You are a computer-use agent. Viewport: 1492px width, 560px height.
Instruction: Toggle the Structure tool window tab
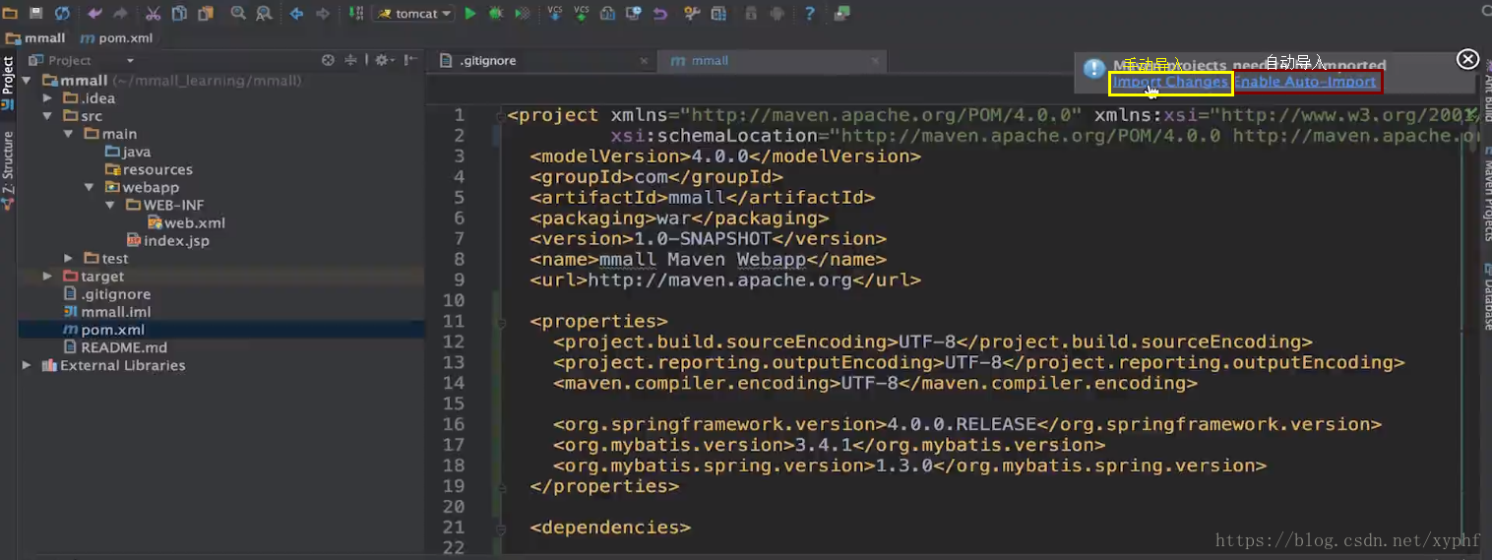[x=8, y=169]
